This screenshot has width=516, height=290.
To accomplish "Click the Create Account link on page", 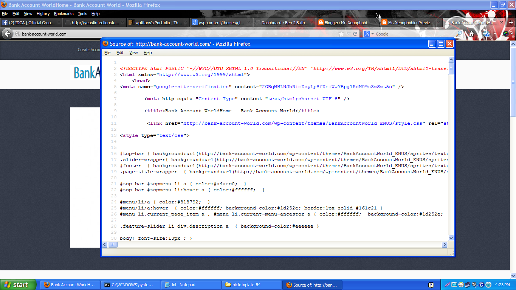I will coord(89,50).
